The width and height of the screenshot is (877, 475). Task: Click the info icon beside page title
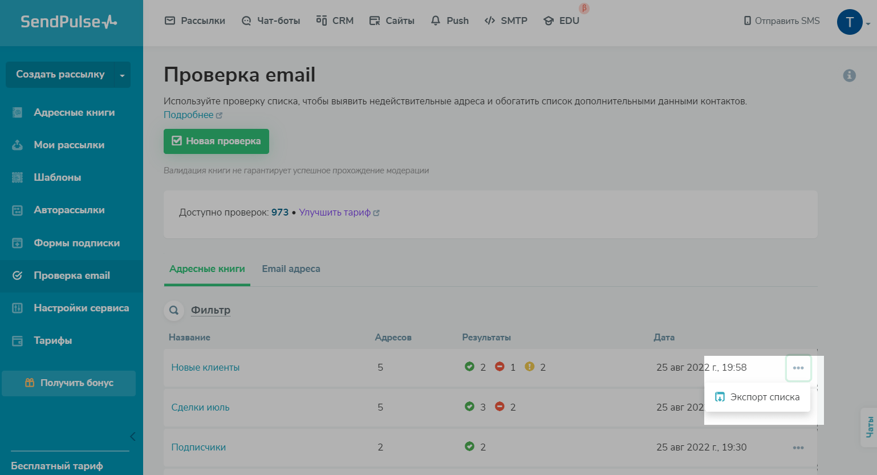(849, 75)
